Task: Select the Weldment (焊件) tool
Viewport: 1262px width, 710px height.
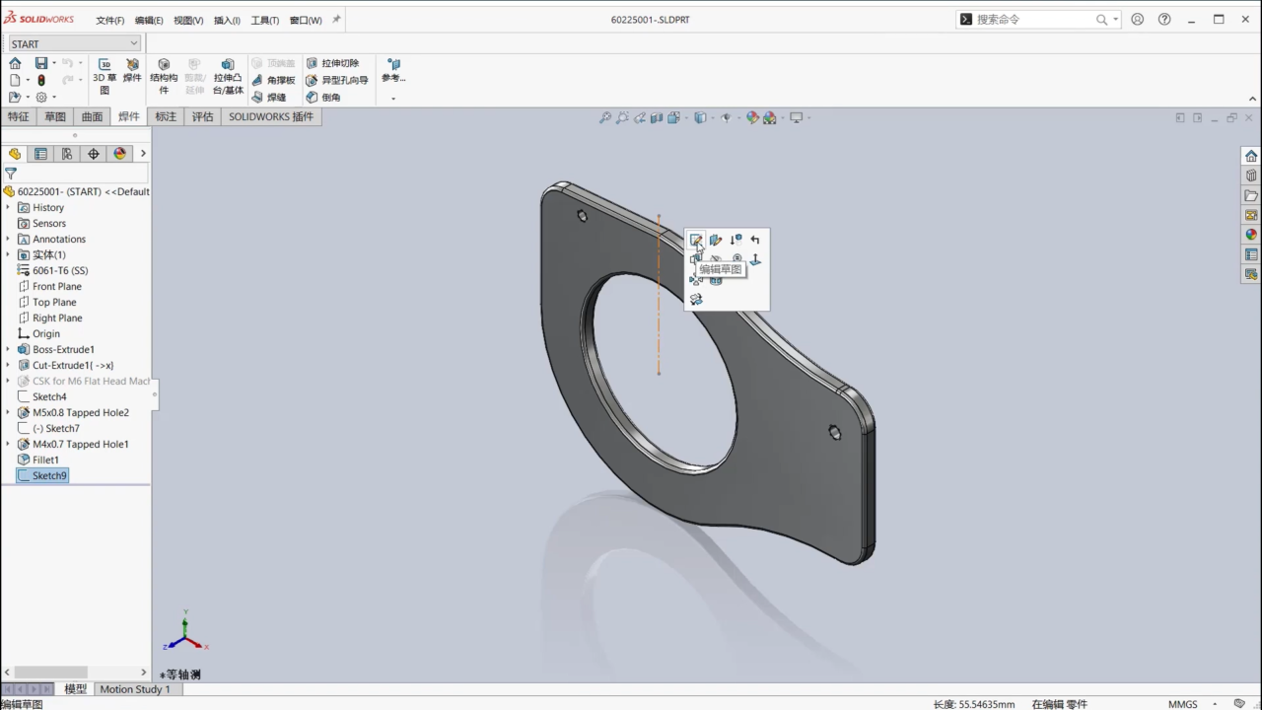Action: pyautogui.click(x=132, y=70)
